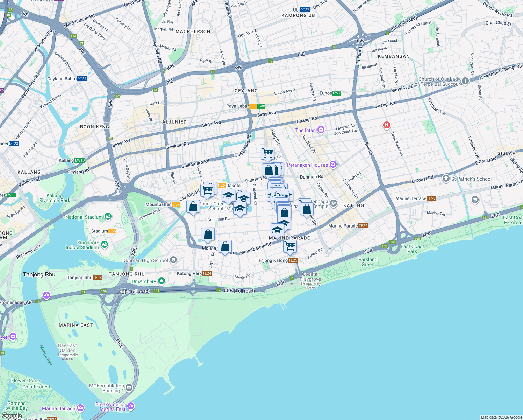This screenshot has width=523, height=420.
Task: Select the Stadium CC6 station label
Action: (103, 231)
